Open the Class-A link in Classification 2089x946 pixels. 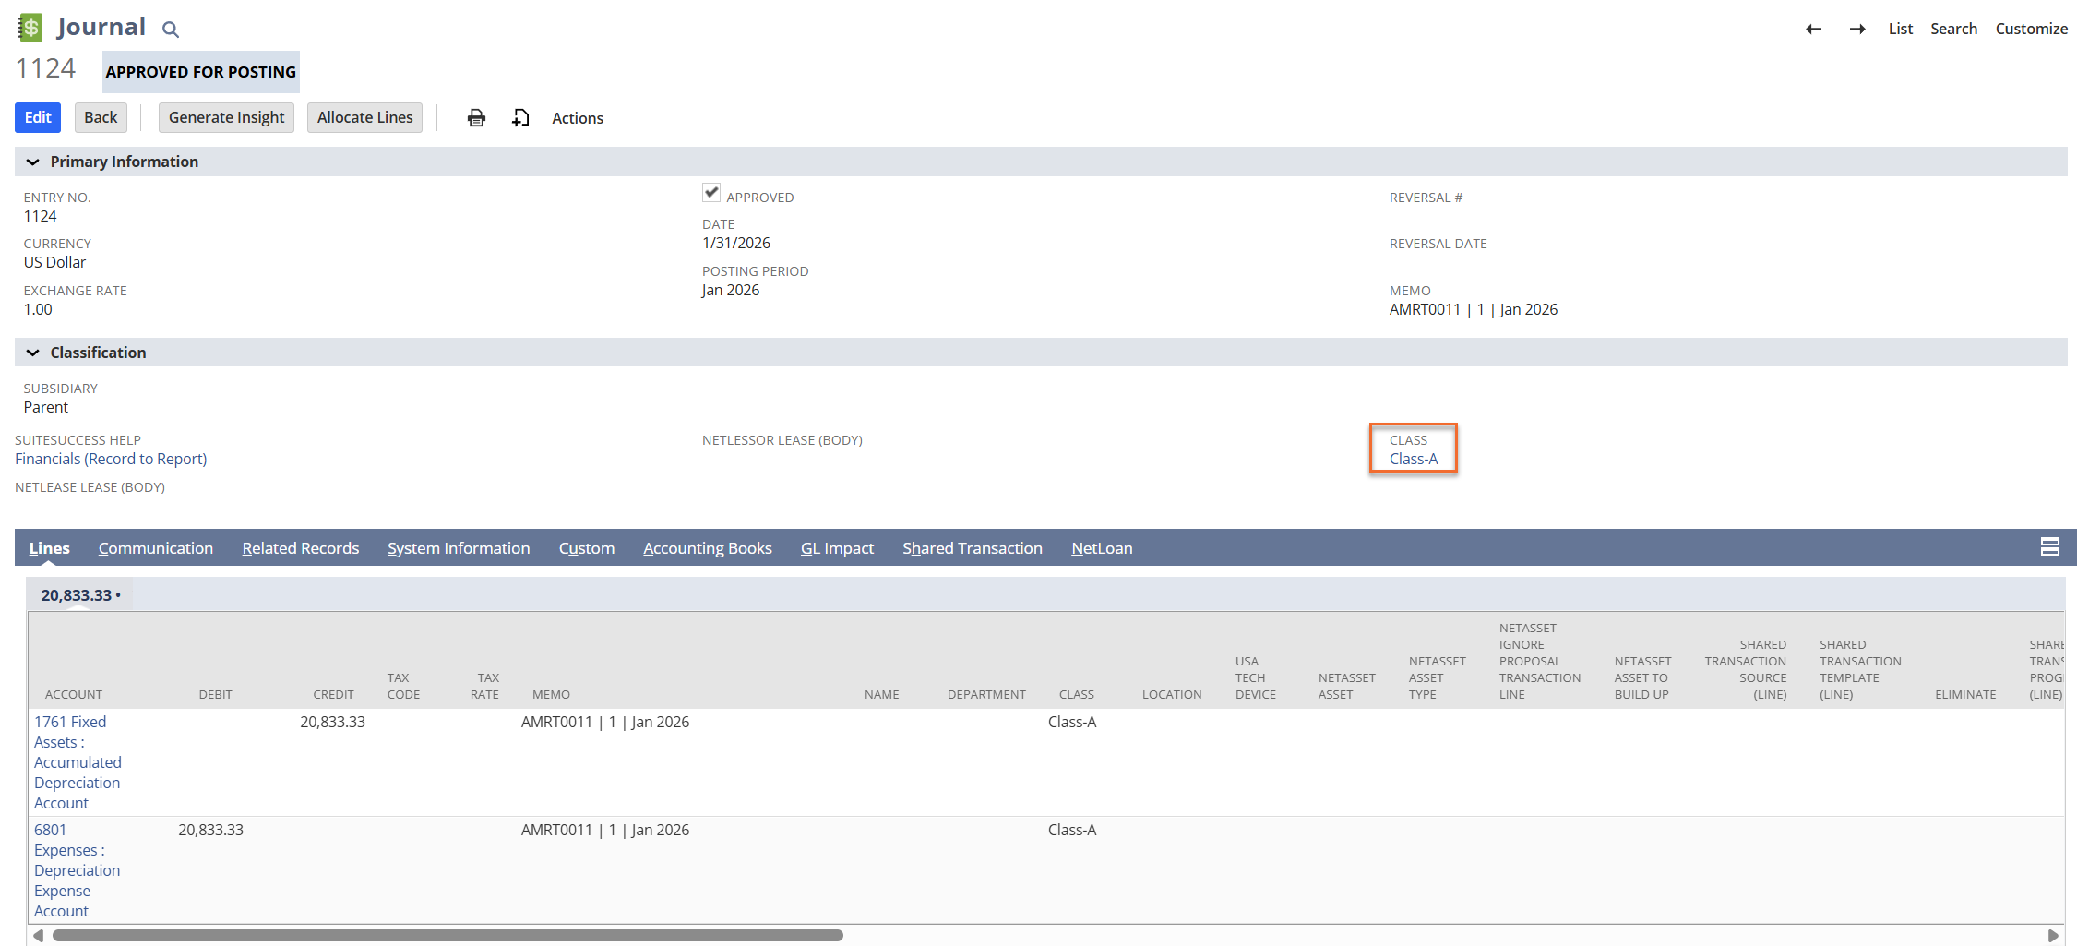pos(1413,459)
